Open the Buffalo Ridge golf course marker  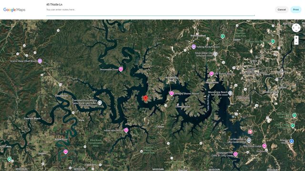pos(295,115)
